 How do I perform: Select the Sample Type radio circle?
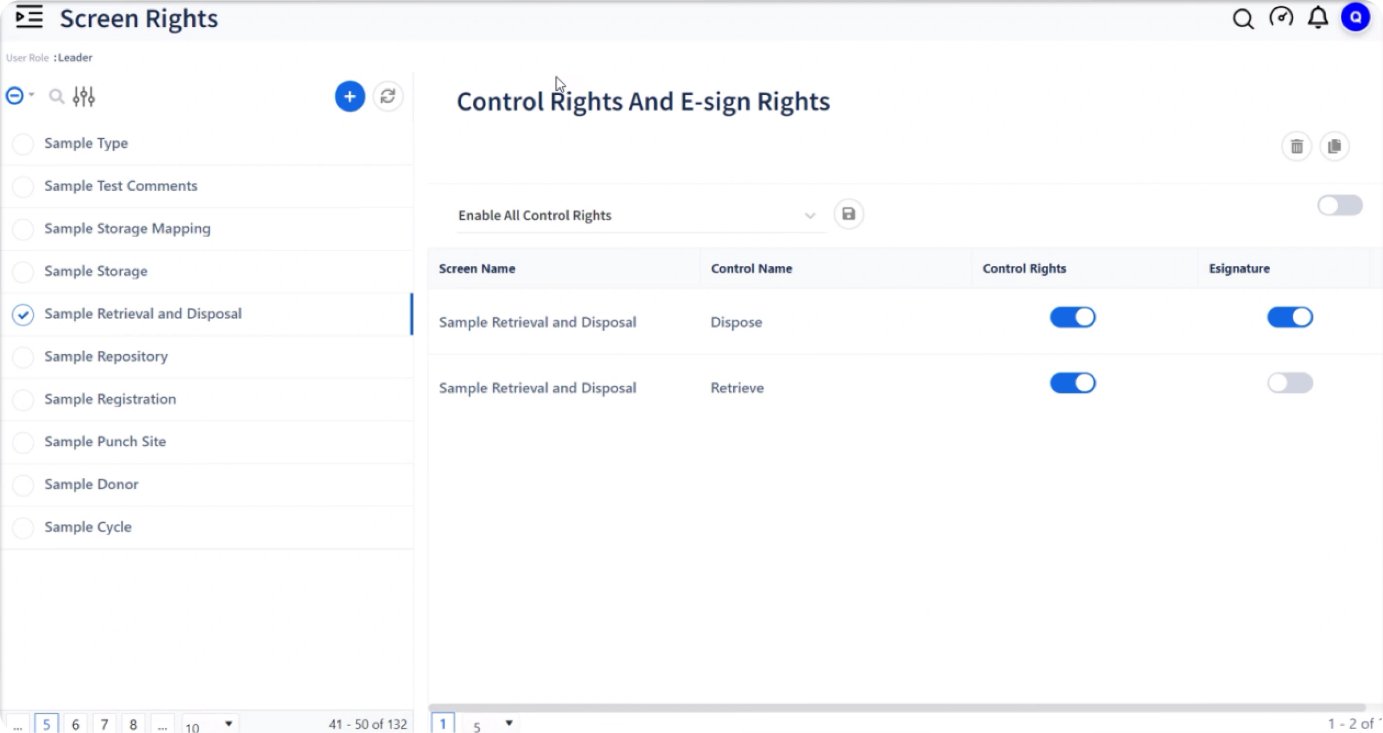click(x=23, y=144)
